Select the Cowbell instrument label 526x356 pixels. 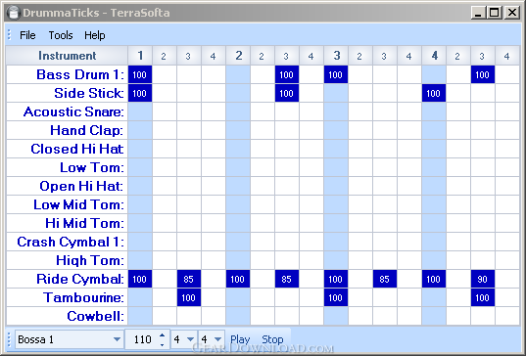click(x=95, y=316)
